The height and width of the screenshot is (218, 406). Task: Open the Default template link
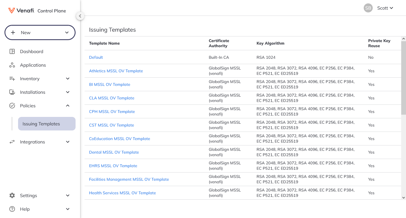pos(96,57)
